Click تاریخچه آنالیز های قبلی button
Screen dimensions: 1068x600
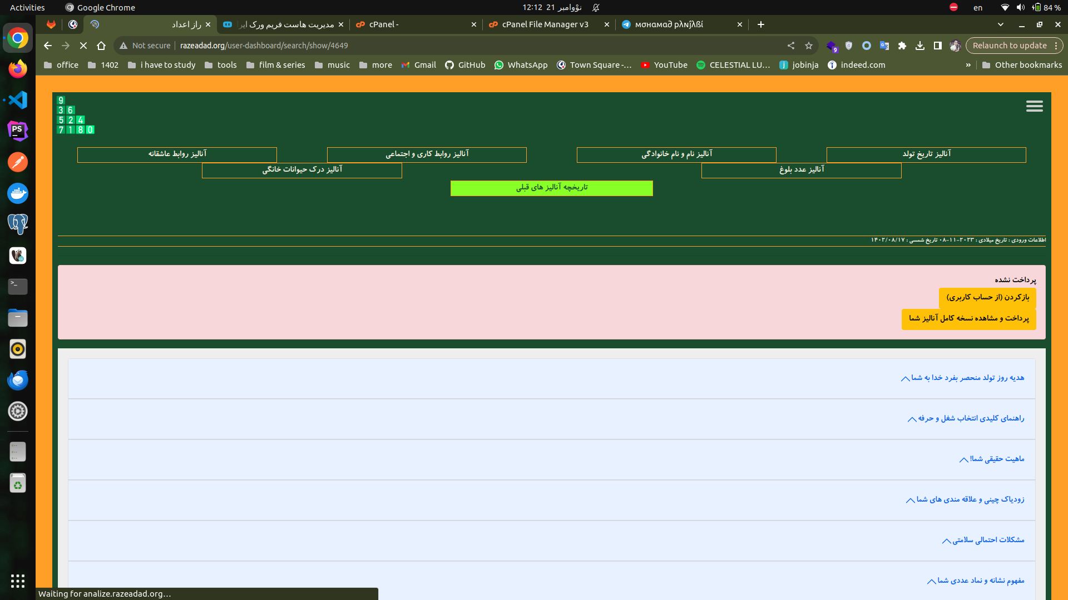tap(551, 188)
